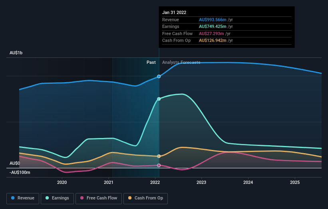Toggle the Earnings series legend button
The image size is (328, 209).
[57, 198]
